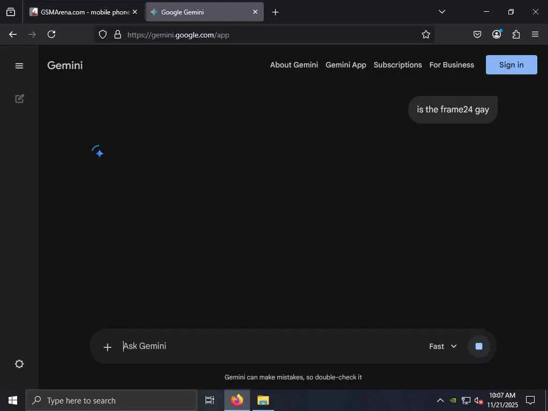The image size is (548, 411).
Task: Click the Gemini logo text
Action: point(65,65)
